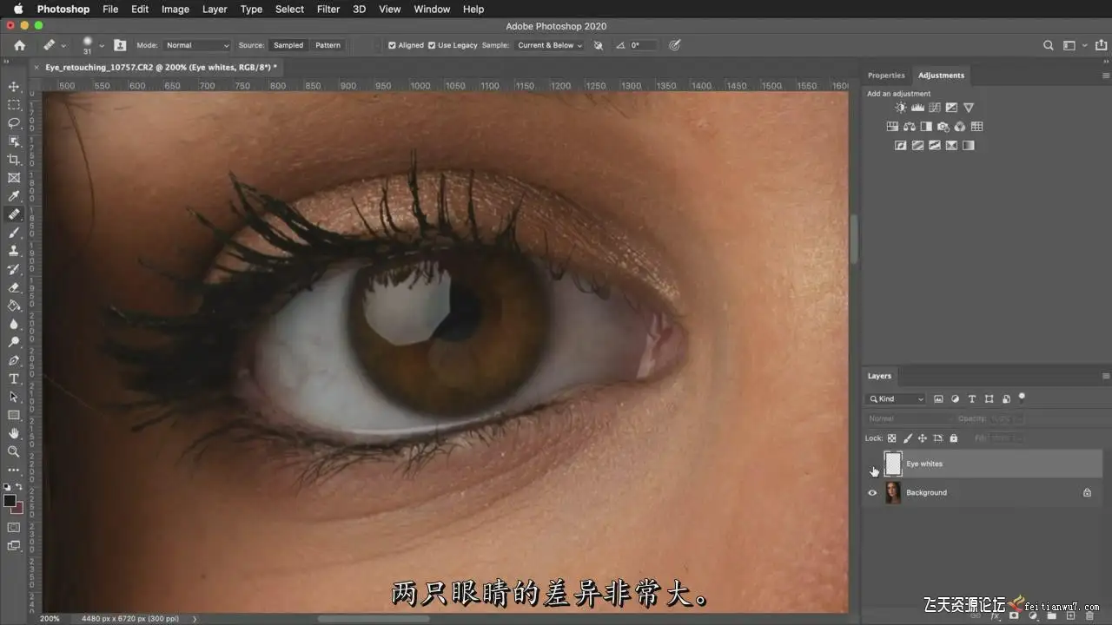Add a Photo Filter adjustment

pos(943,127)
